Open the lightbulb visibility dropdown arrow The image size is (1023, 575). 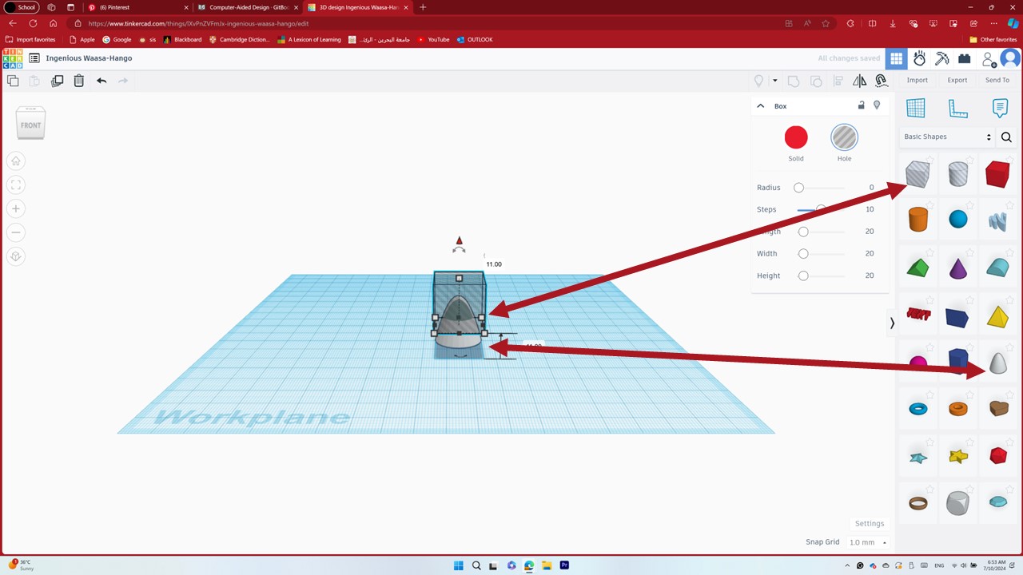[x=774, y=81]
